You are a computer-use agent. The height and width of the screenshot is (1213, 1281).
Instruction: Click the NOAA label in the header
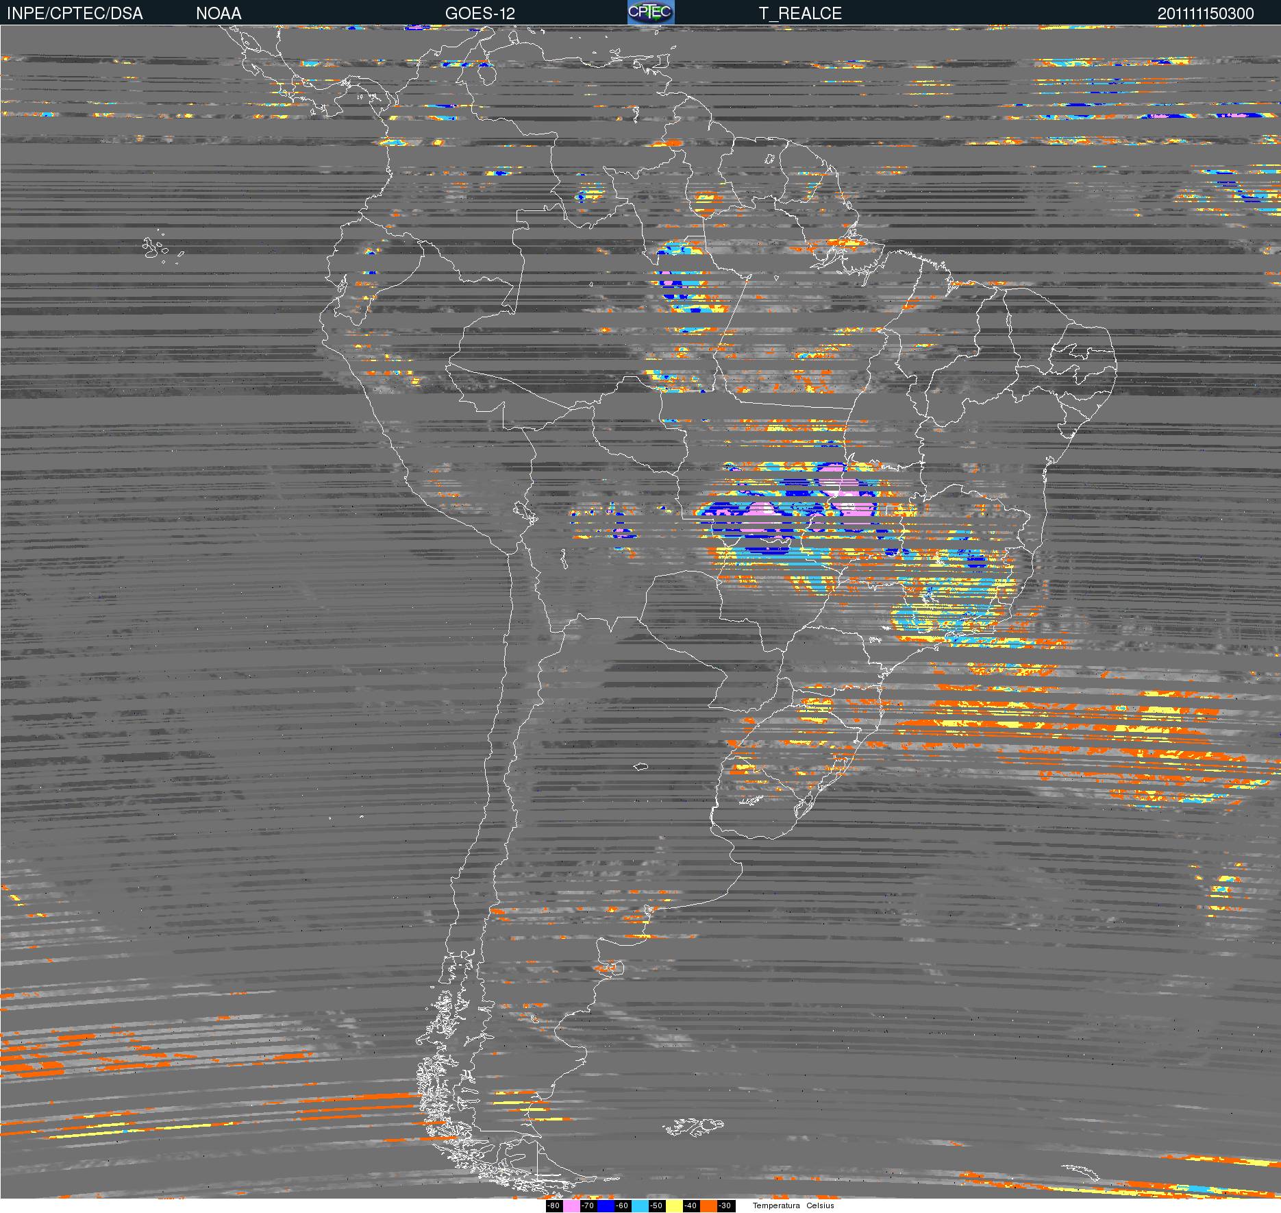point(219,14)
